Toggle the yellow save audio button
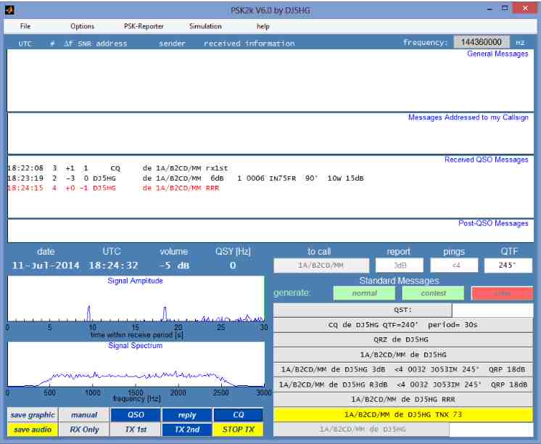 33,429
